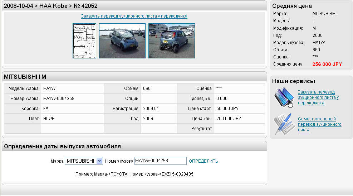Open the front view car photo thumbnail

point(122,41)
